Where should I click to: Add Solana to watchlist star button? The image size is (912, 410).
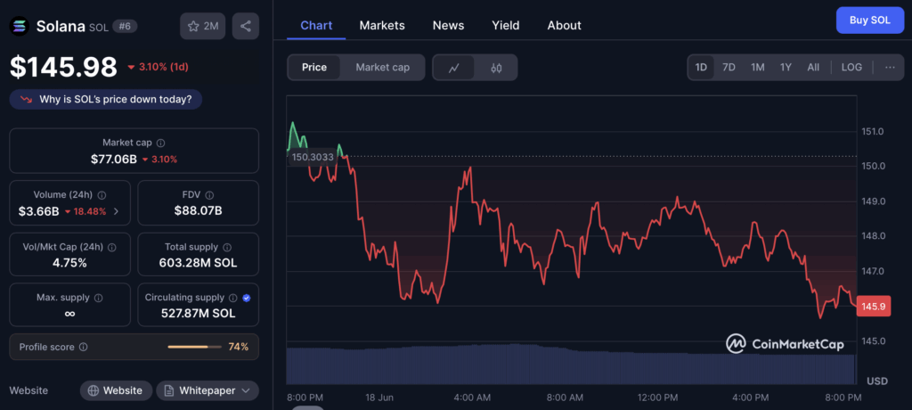pos(202,26)
